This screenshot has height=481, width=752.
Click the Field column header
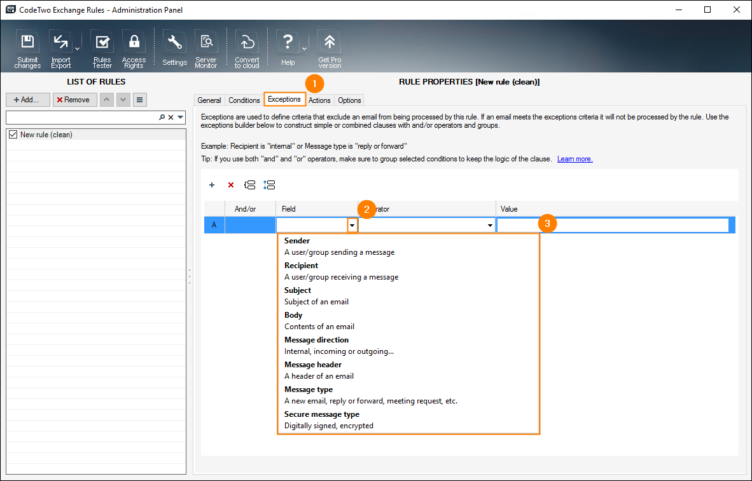[x=317, y=209]
